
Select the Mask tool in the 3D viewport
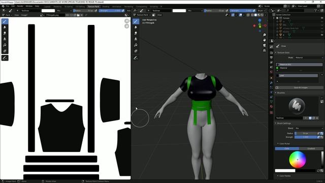tap(136, 51)
